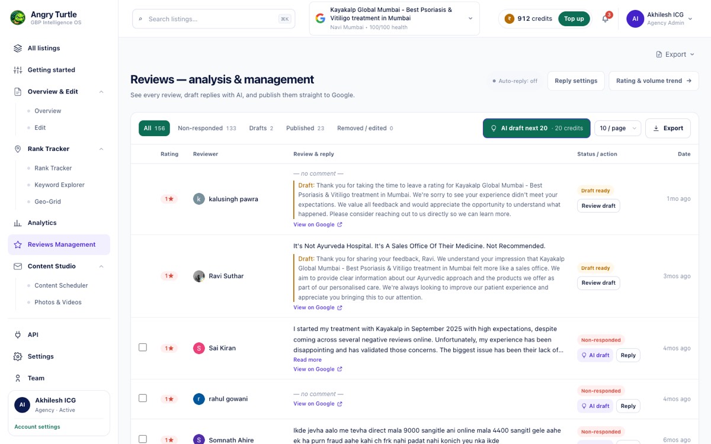Viewport: 711px width, 444px height.
Task: Click the notification bell icon
Action: pos(605,19)
